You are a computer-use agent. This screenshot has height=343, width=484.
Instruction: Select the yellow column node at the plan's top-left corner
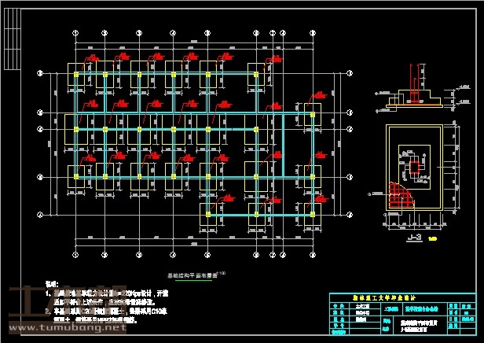click(75, 75)
